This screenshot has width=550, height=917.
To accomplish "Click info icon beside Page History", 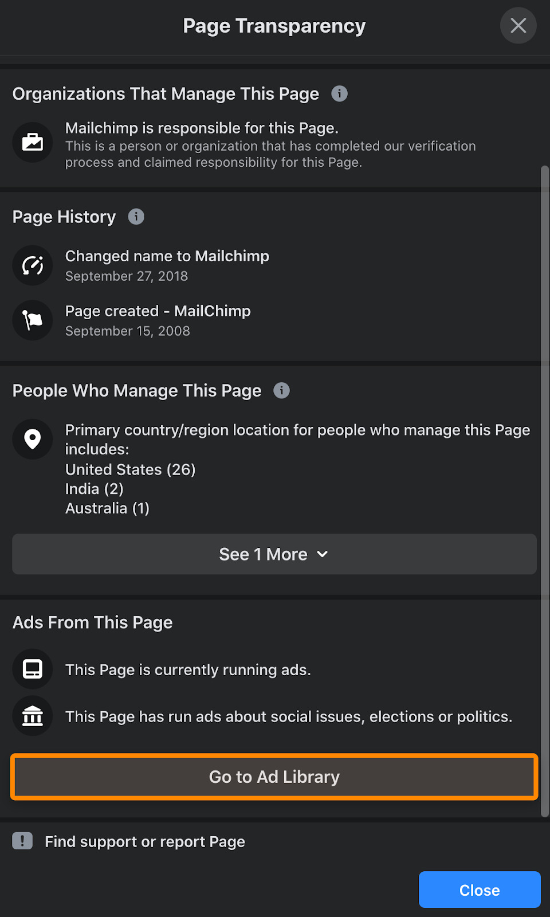I will point(136,217).
